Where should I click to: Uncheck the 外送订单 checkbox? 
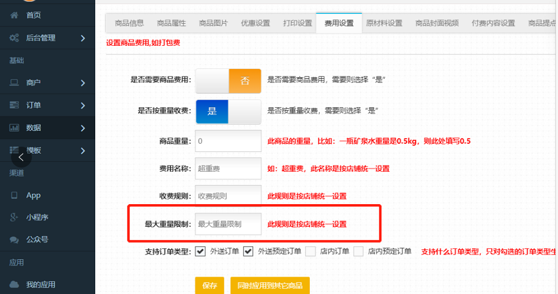click(201, 251)
